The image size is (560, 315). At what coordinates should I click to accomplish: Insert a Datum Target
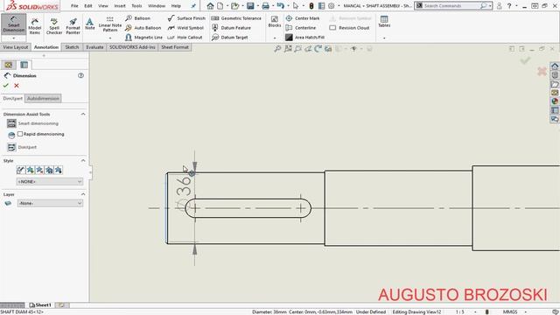click(x=229, y=37)
